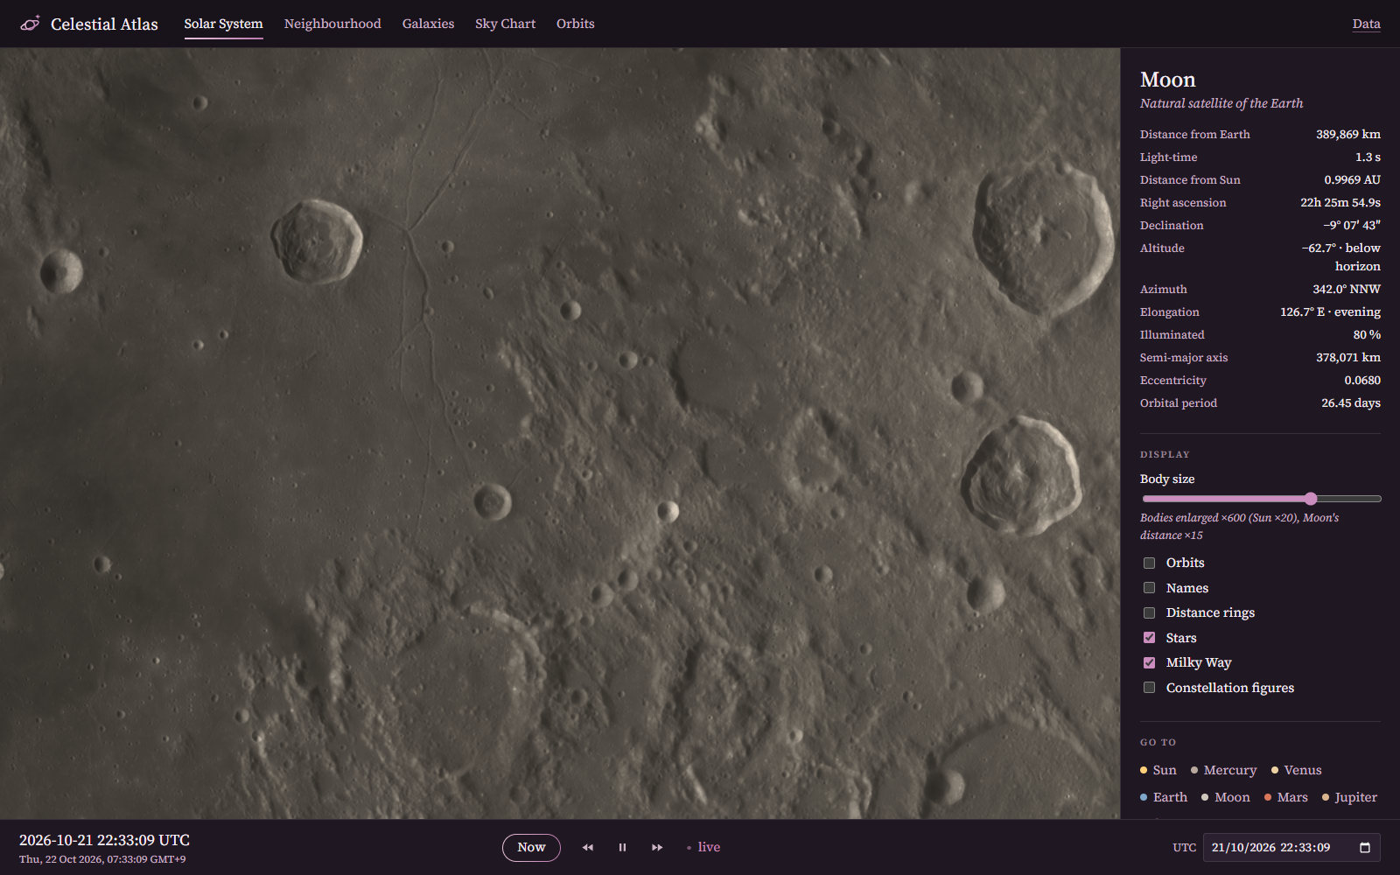The height and width of the screenshot is (875, 1400).
Task: Click the 2026-10-21 22:33:09 UTC timestamp
Action: pos(104,840)
